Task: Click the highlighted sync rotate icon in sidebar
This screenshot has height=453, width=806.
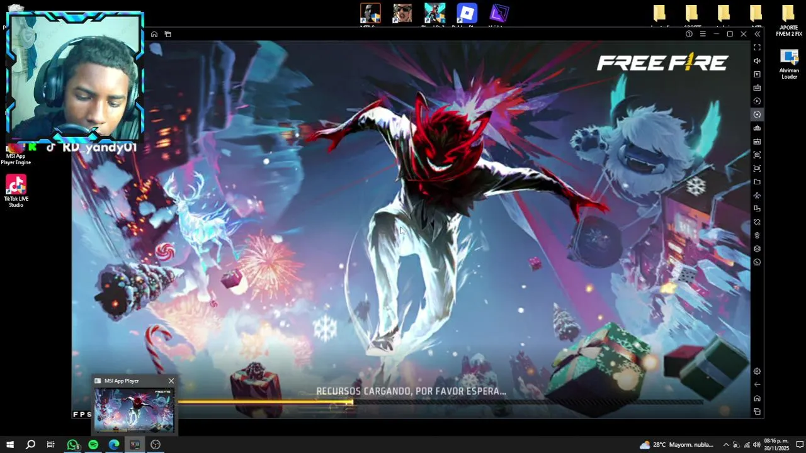Action: click(x=757, y=115)
